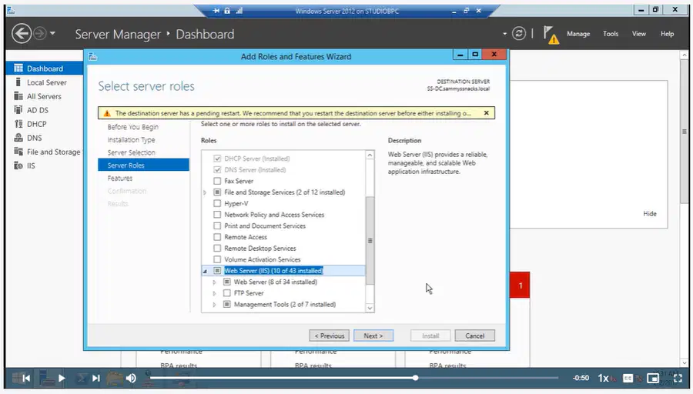This screenshot has width=693, height=394.
Task: Open the Manage menu
Action: pos(578,34)
